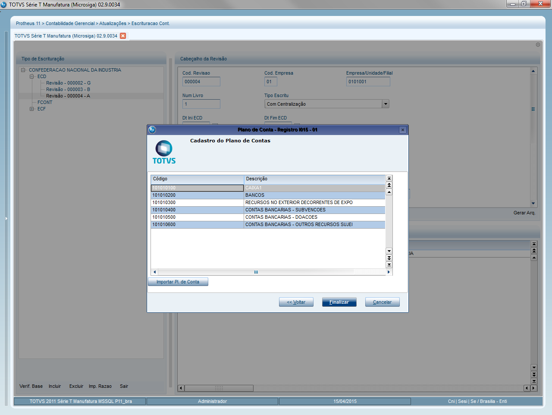
Task: Click Gerar Arq. in background panel
Action: coord(524,213)
